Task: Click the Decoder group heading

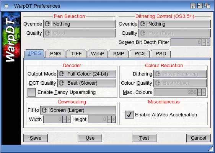Action: (x=72, y=66)
